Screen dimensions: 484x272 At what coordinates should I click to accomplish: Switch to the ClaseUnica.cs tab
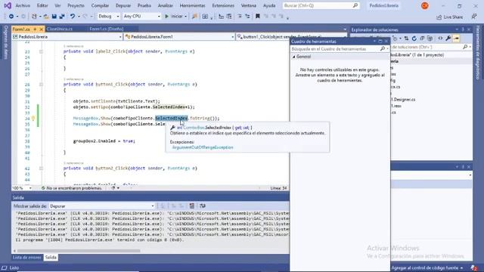[x=60, y=29]
